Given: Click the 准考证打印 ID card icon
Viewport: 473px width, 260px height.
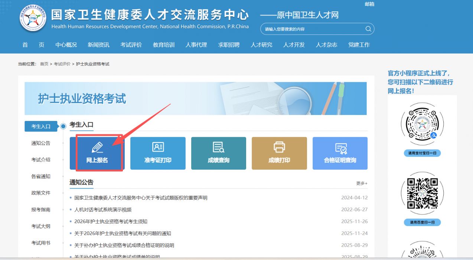Looking at the screenshot, I should click(x=157, y=147).
